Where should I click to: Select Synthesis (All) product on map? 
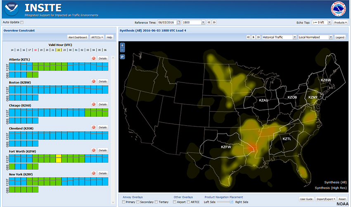(x=335, y=182)
